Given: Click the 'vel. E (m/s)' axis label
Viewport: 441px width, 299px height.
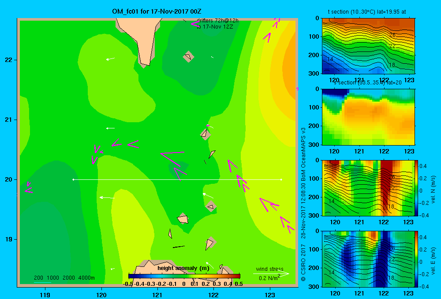Looking at the screenshot, I should [434, 261].
